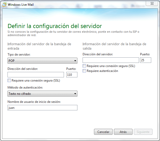Viewport: 160px width, 141px height.
Task: Click the label Nombre de usuario de inicio de sesión
Action: (x=34, y=102)
